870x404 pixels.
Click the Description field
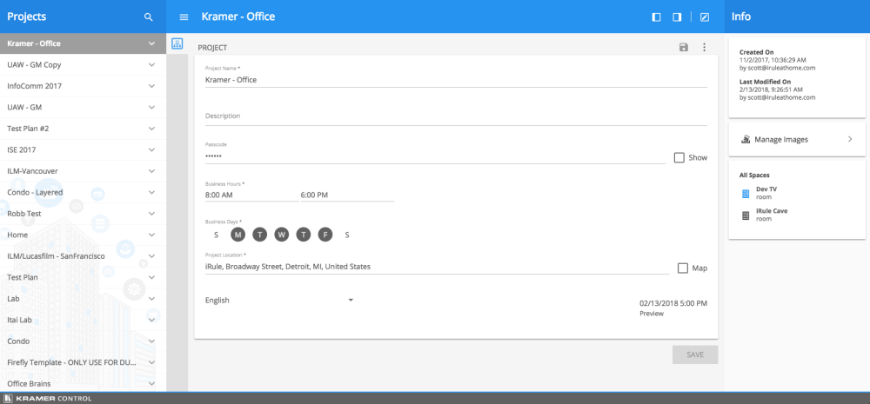[x=456, y=116]
